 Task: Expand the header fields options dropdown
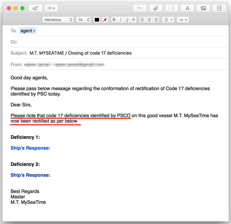click(51, 8)
